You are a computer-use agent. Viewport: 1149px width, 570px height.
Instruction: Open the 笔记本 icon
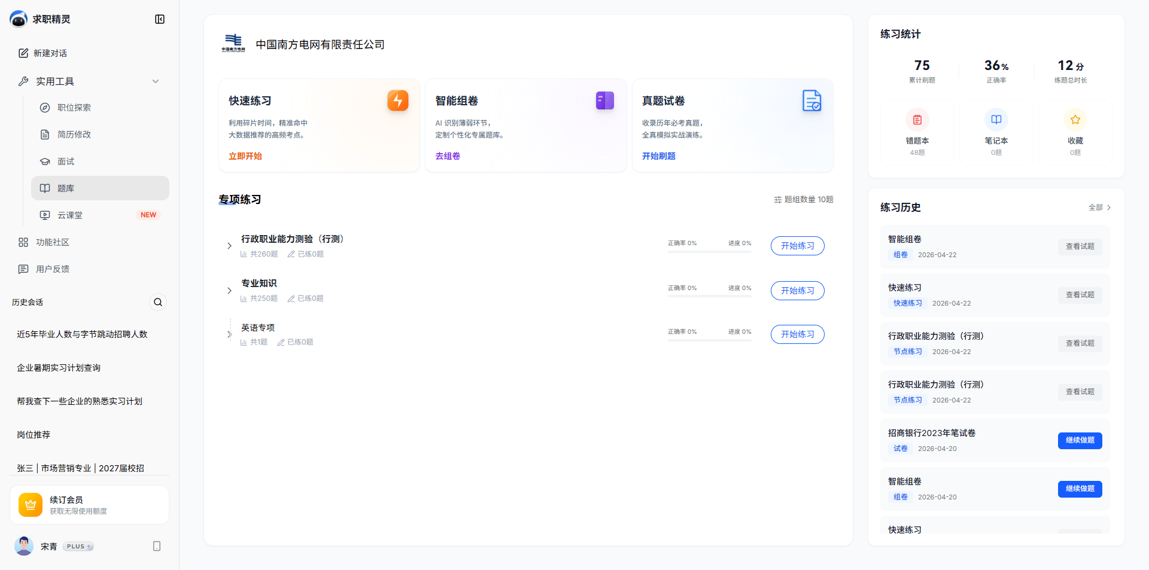pyautogui.click(x=996, y=120)
